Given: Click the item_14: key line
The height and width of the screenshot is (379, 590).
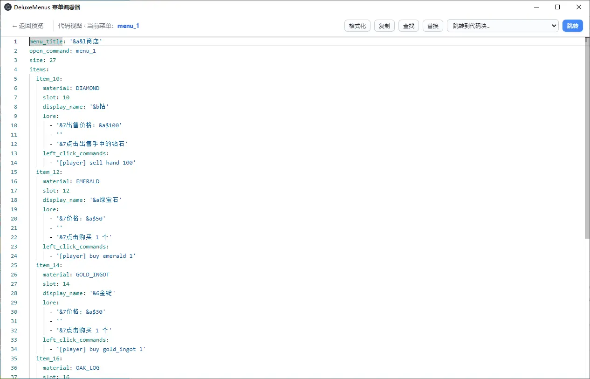Looking at the screenshot, I should 49,265.
